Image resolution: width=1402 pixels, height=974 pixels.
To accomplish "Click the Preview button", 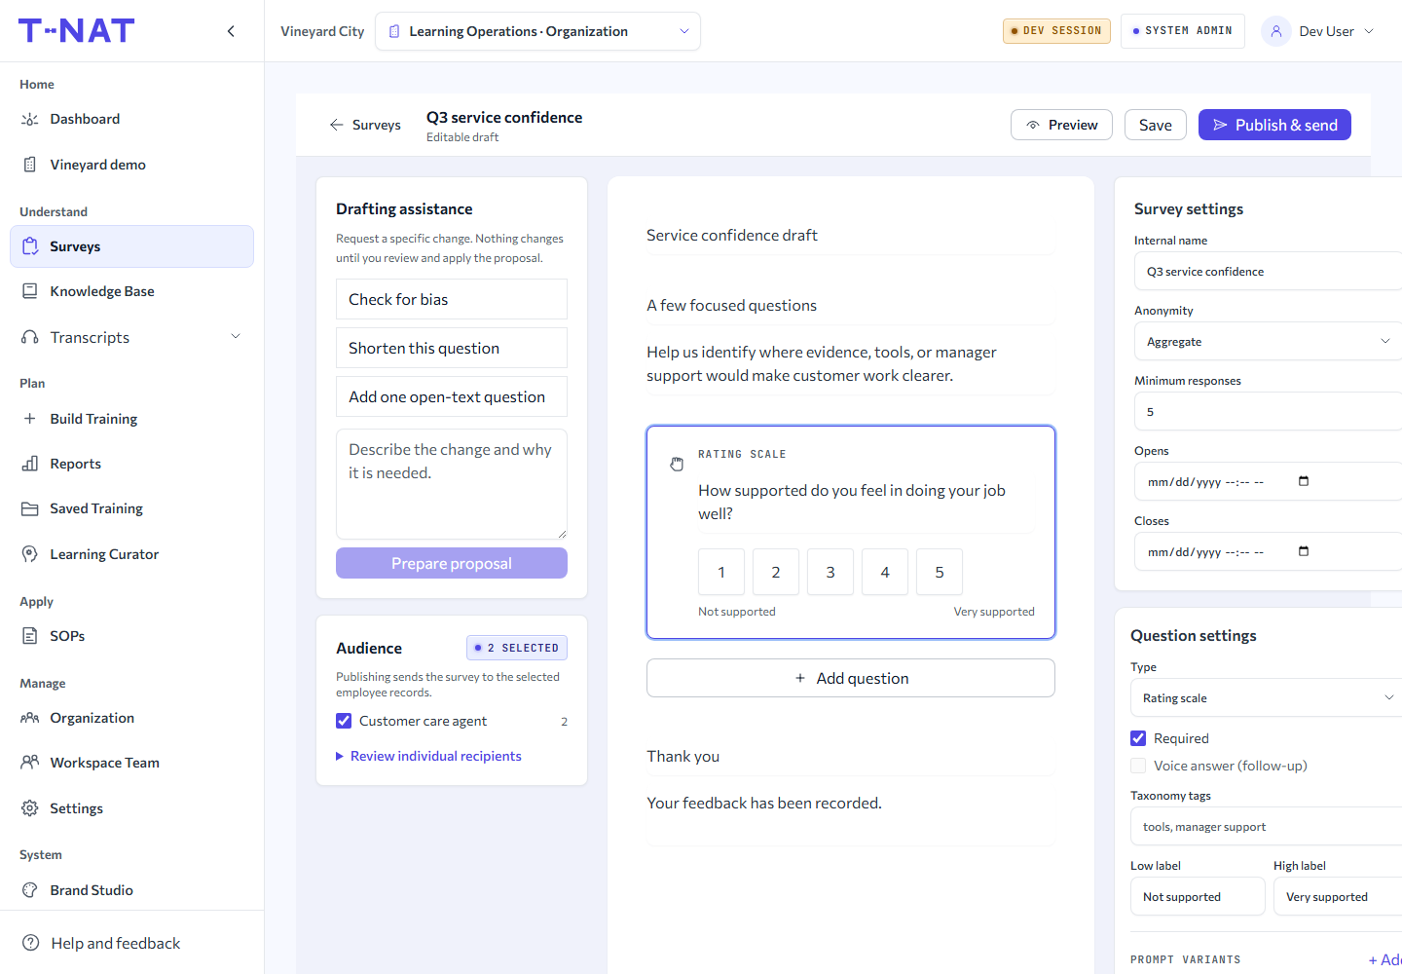I will [x=1061, y=125].
